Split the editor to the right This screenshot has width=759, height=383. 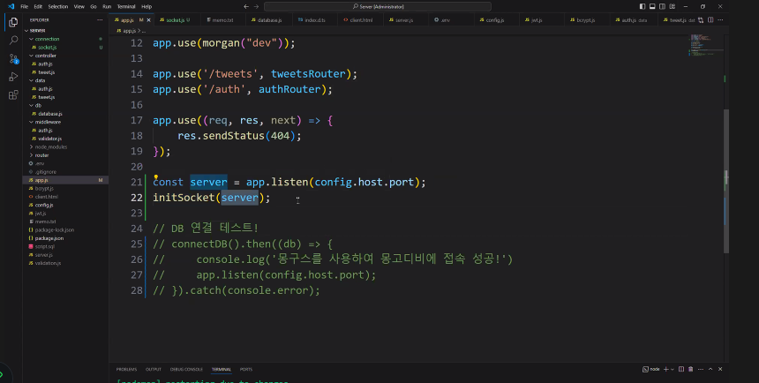coord(710,19)
